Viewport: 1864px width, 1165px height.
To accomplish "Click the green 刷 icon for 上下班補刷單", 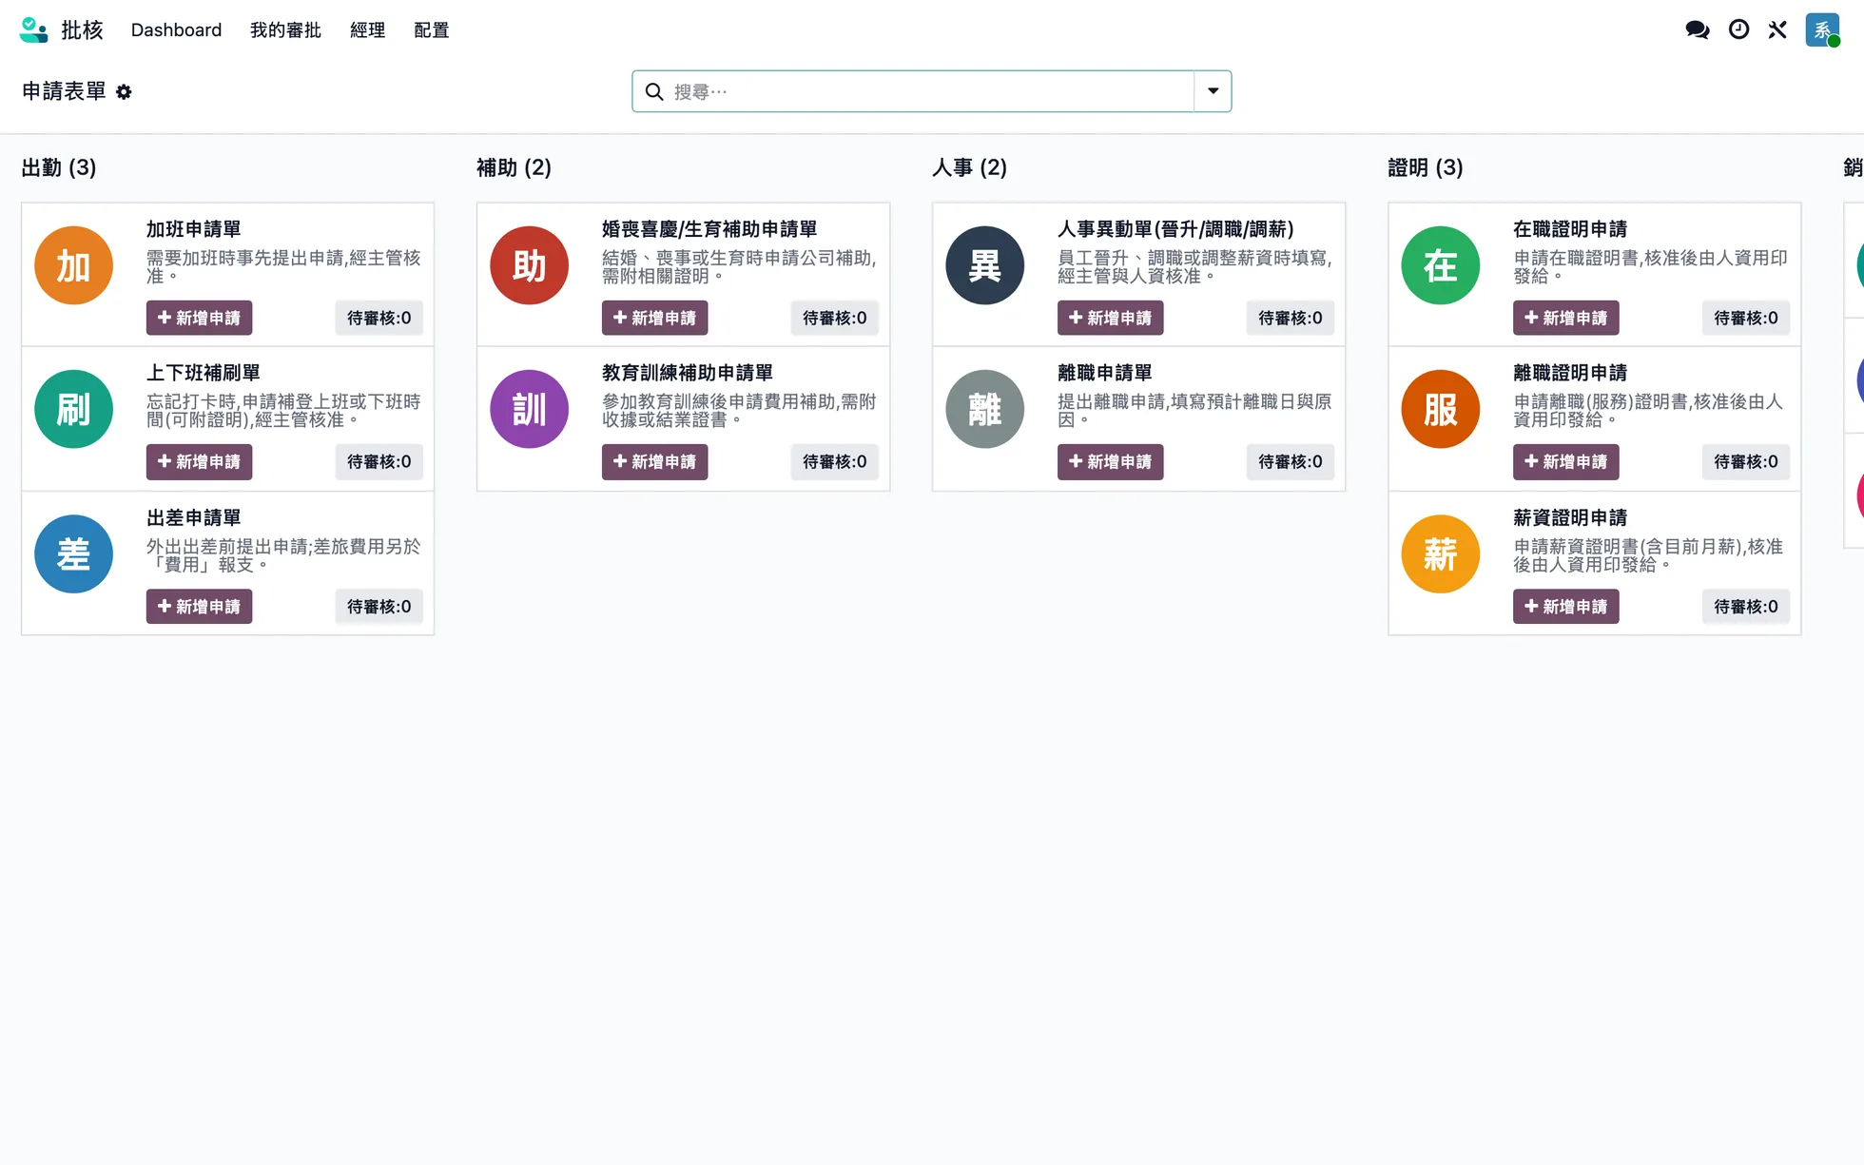I will click(74, 409).
